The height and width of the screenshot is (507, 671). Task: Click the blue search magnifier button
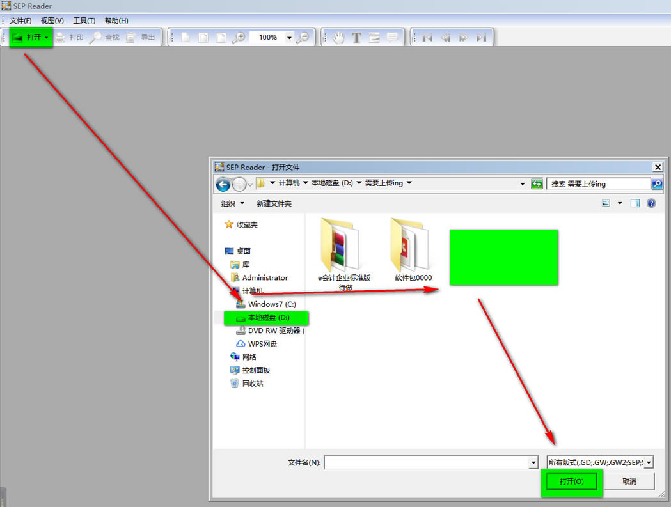click(x=657, y=184)
